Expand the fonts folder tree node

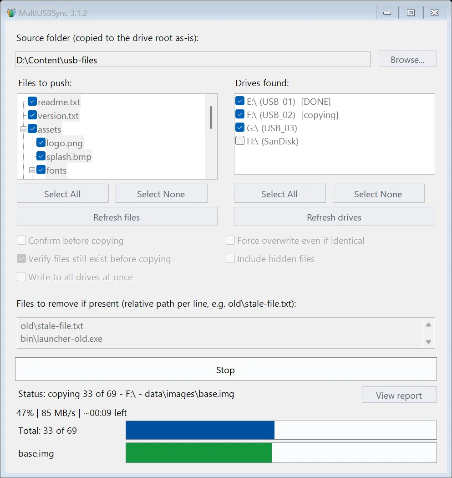(x=32, y=170)
